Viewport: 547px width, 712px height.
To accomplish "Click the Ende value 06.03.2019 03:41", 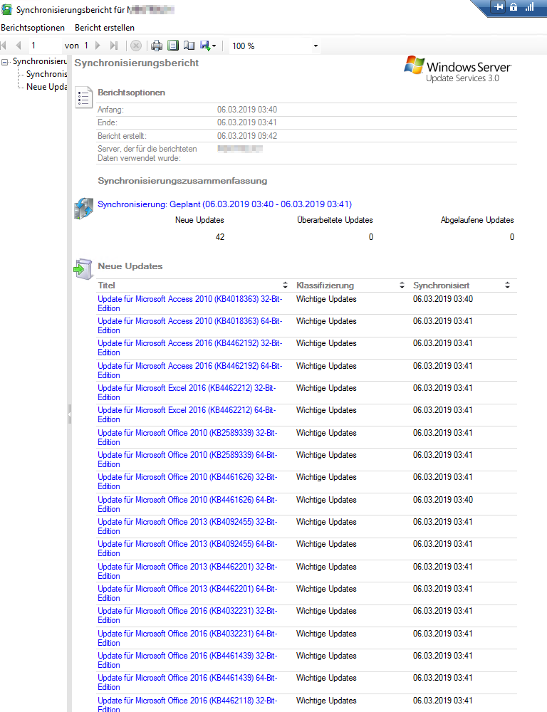I will click(246, 122).
